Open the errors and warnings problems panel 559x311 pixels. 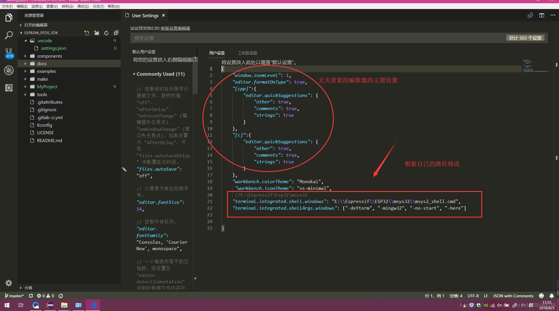pyautogui.click(x=45, y=296)
